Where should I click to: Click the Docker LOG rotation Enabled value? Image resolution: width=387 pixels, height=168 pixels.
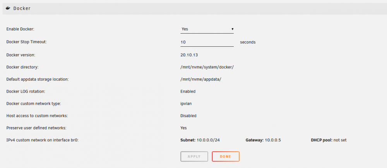[x=188, y=92]
